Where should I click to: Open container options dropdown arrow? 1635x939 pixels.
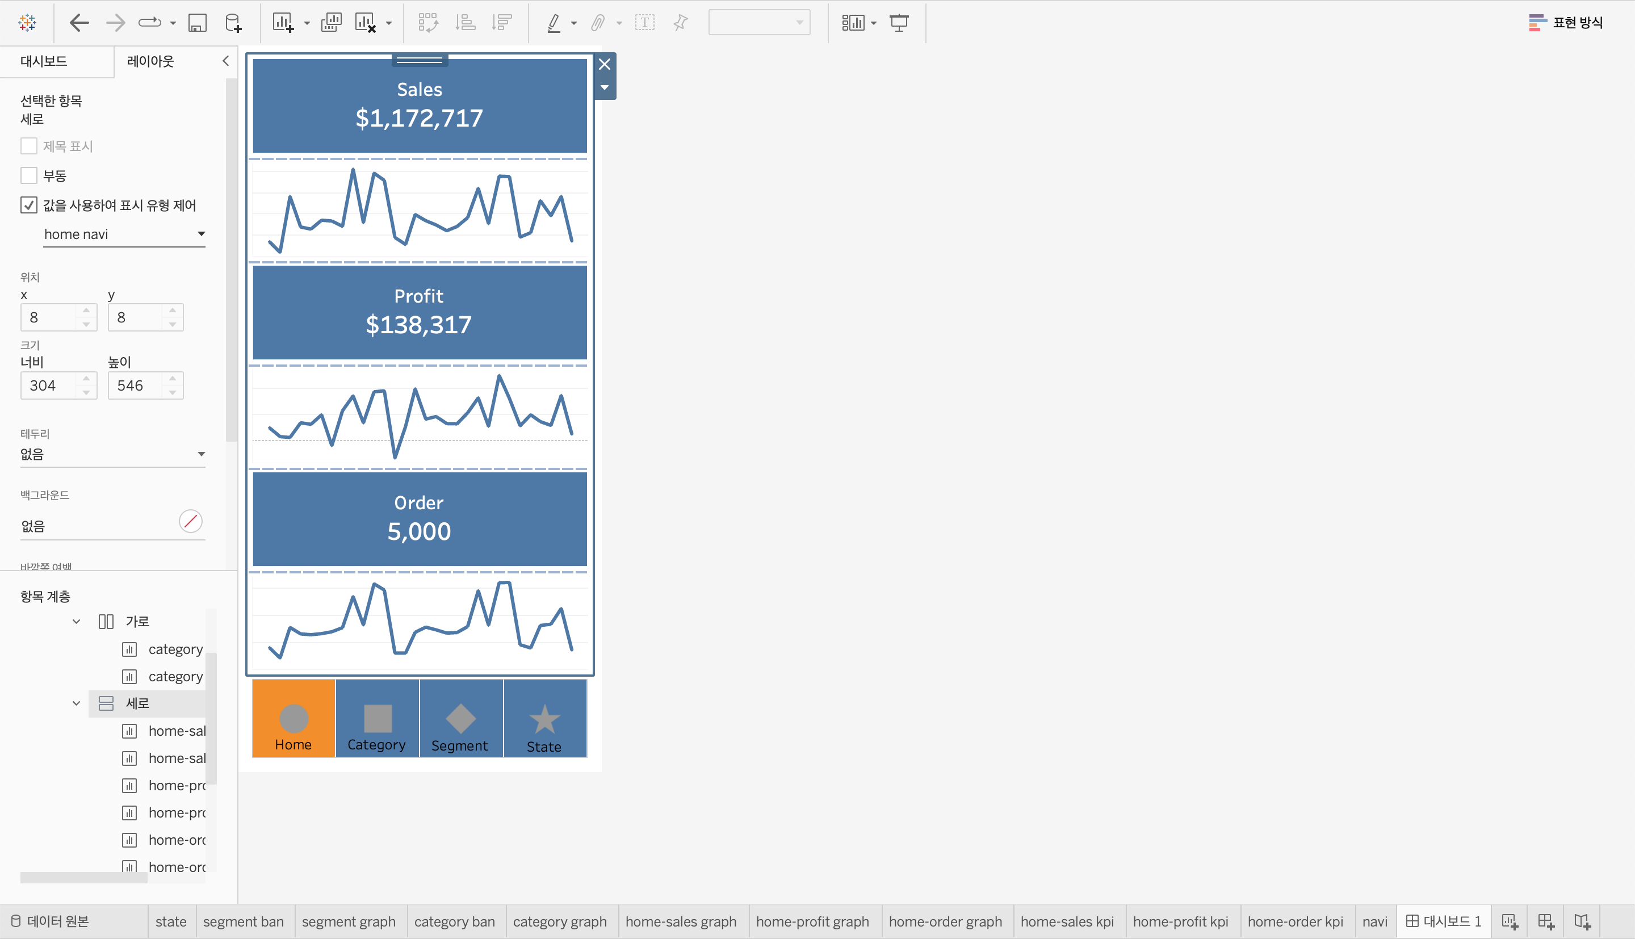(605, 87)
